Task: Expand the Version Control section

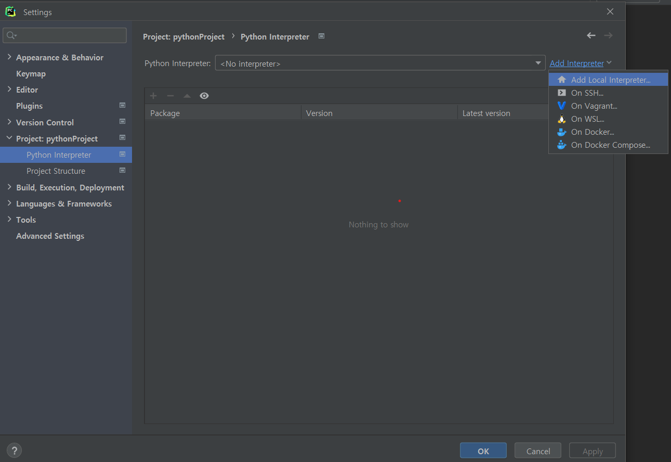Action: click(9, 122)
